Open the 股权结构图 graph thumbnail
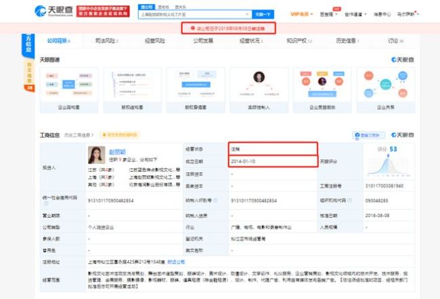440x299 pixels. point(132,90)
